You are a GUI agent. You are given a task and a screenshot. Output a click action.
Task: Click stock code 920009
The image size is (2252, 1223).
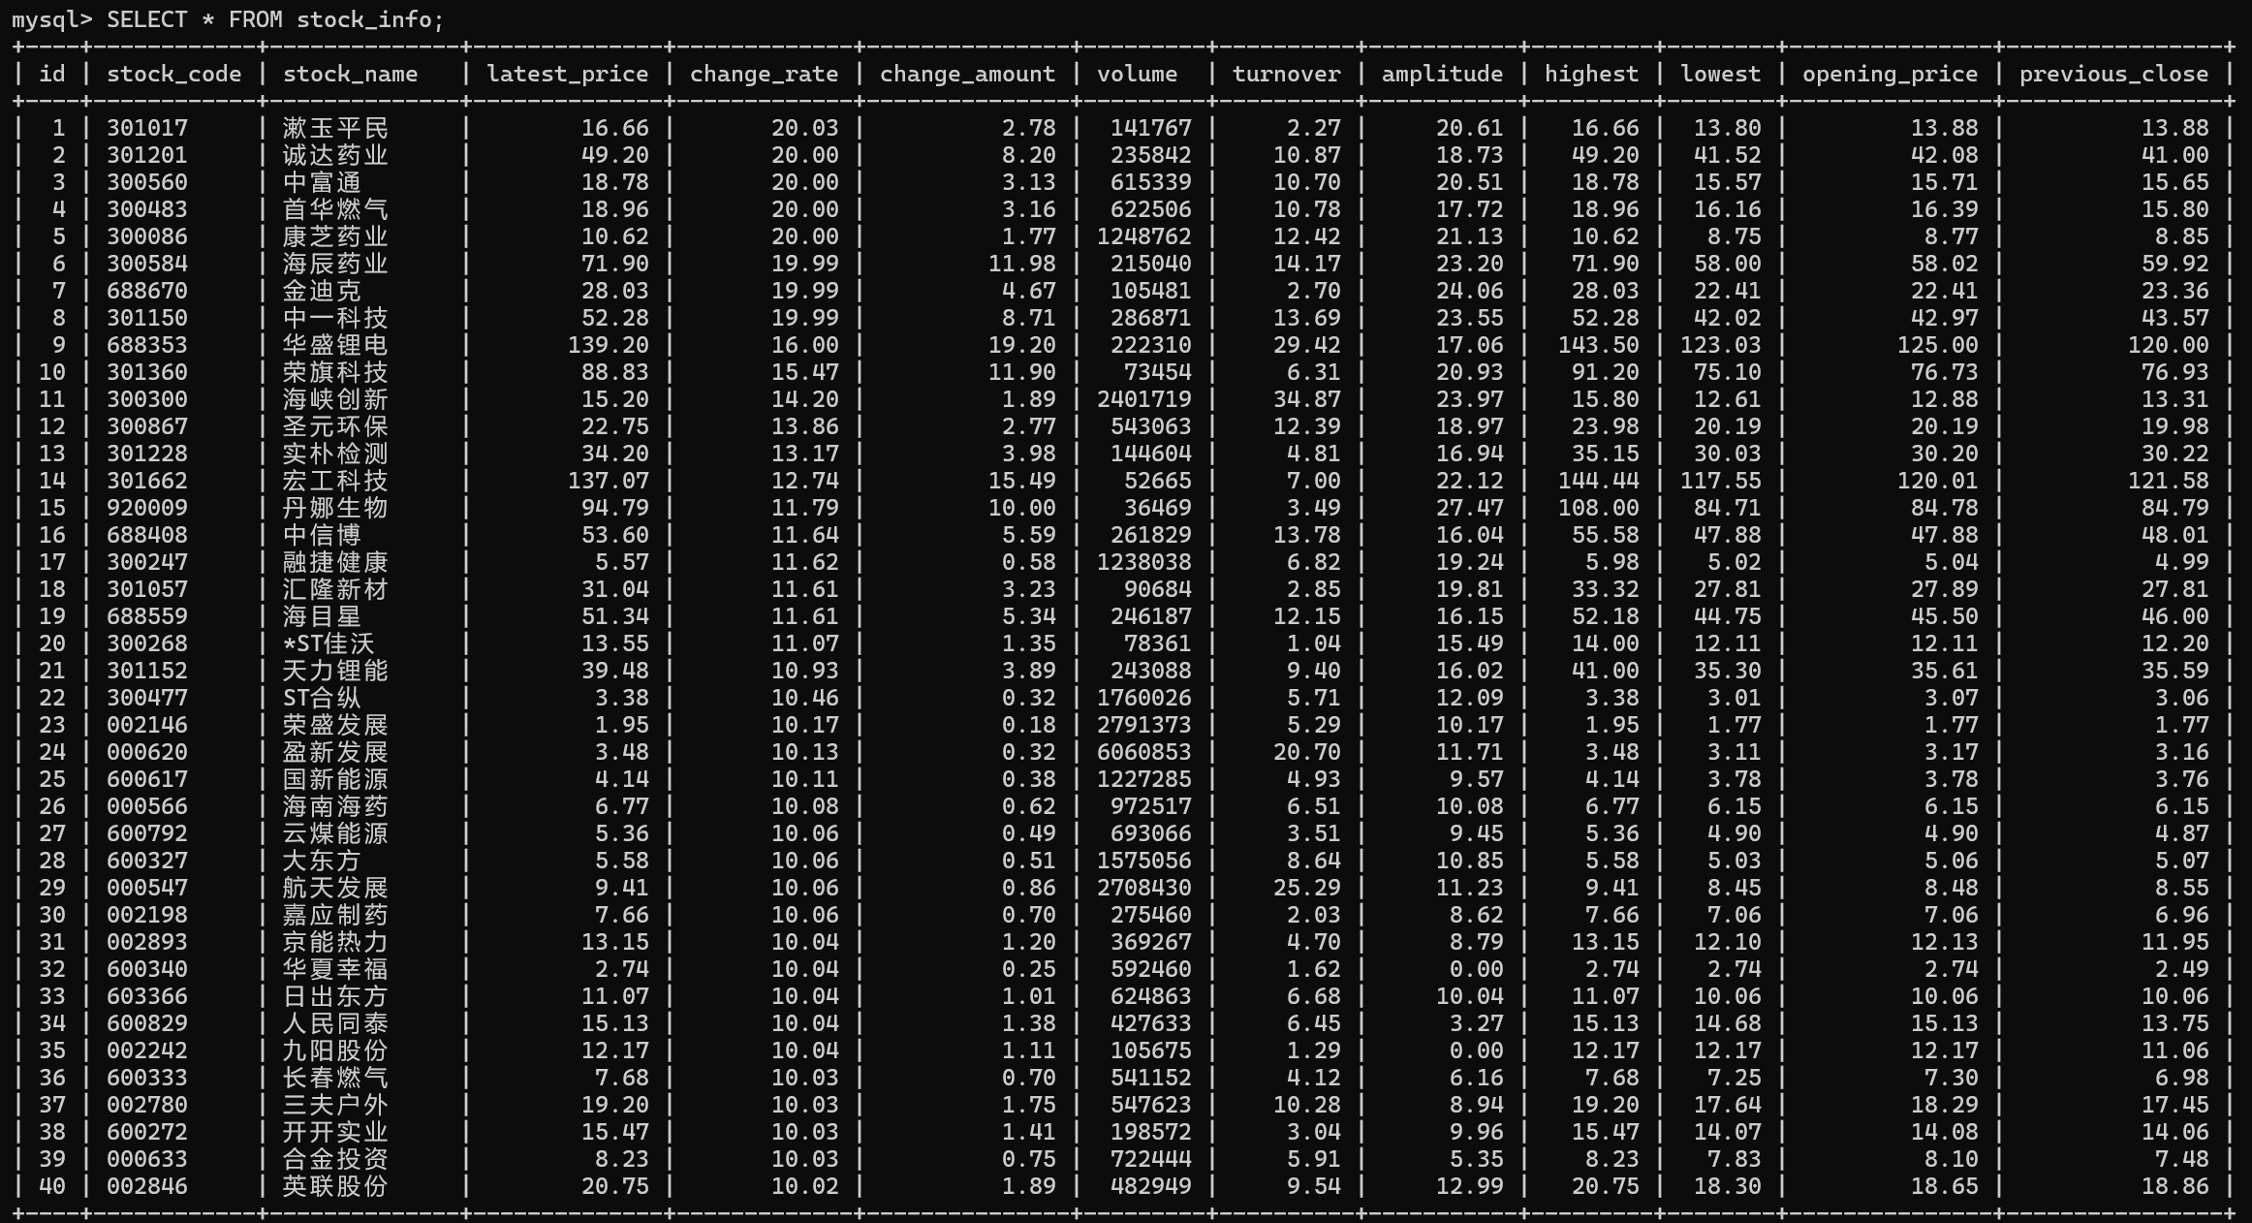pos(147,508)
